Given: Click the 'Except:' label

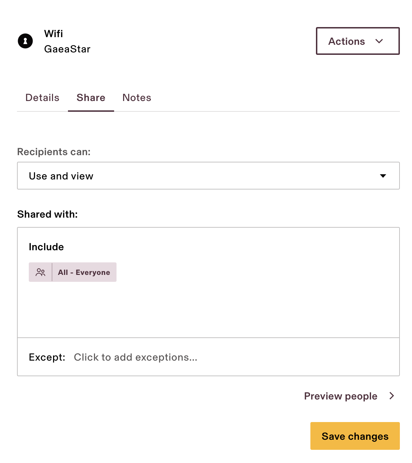Looking at the screenshot, I should point(47,357).
